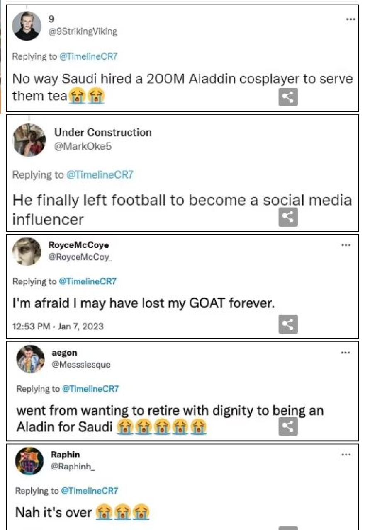Open the more options menu on 9StrikingViking's tweet
The image size is (365, 530).
click(350, 19)
